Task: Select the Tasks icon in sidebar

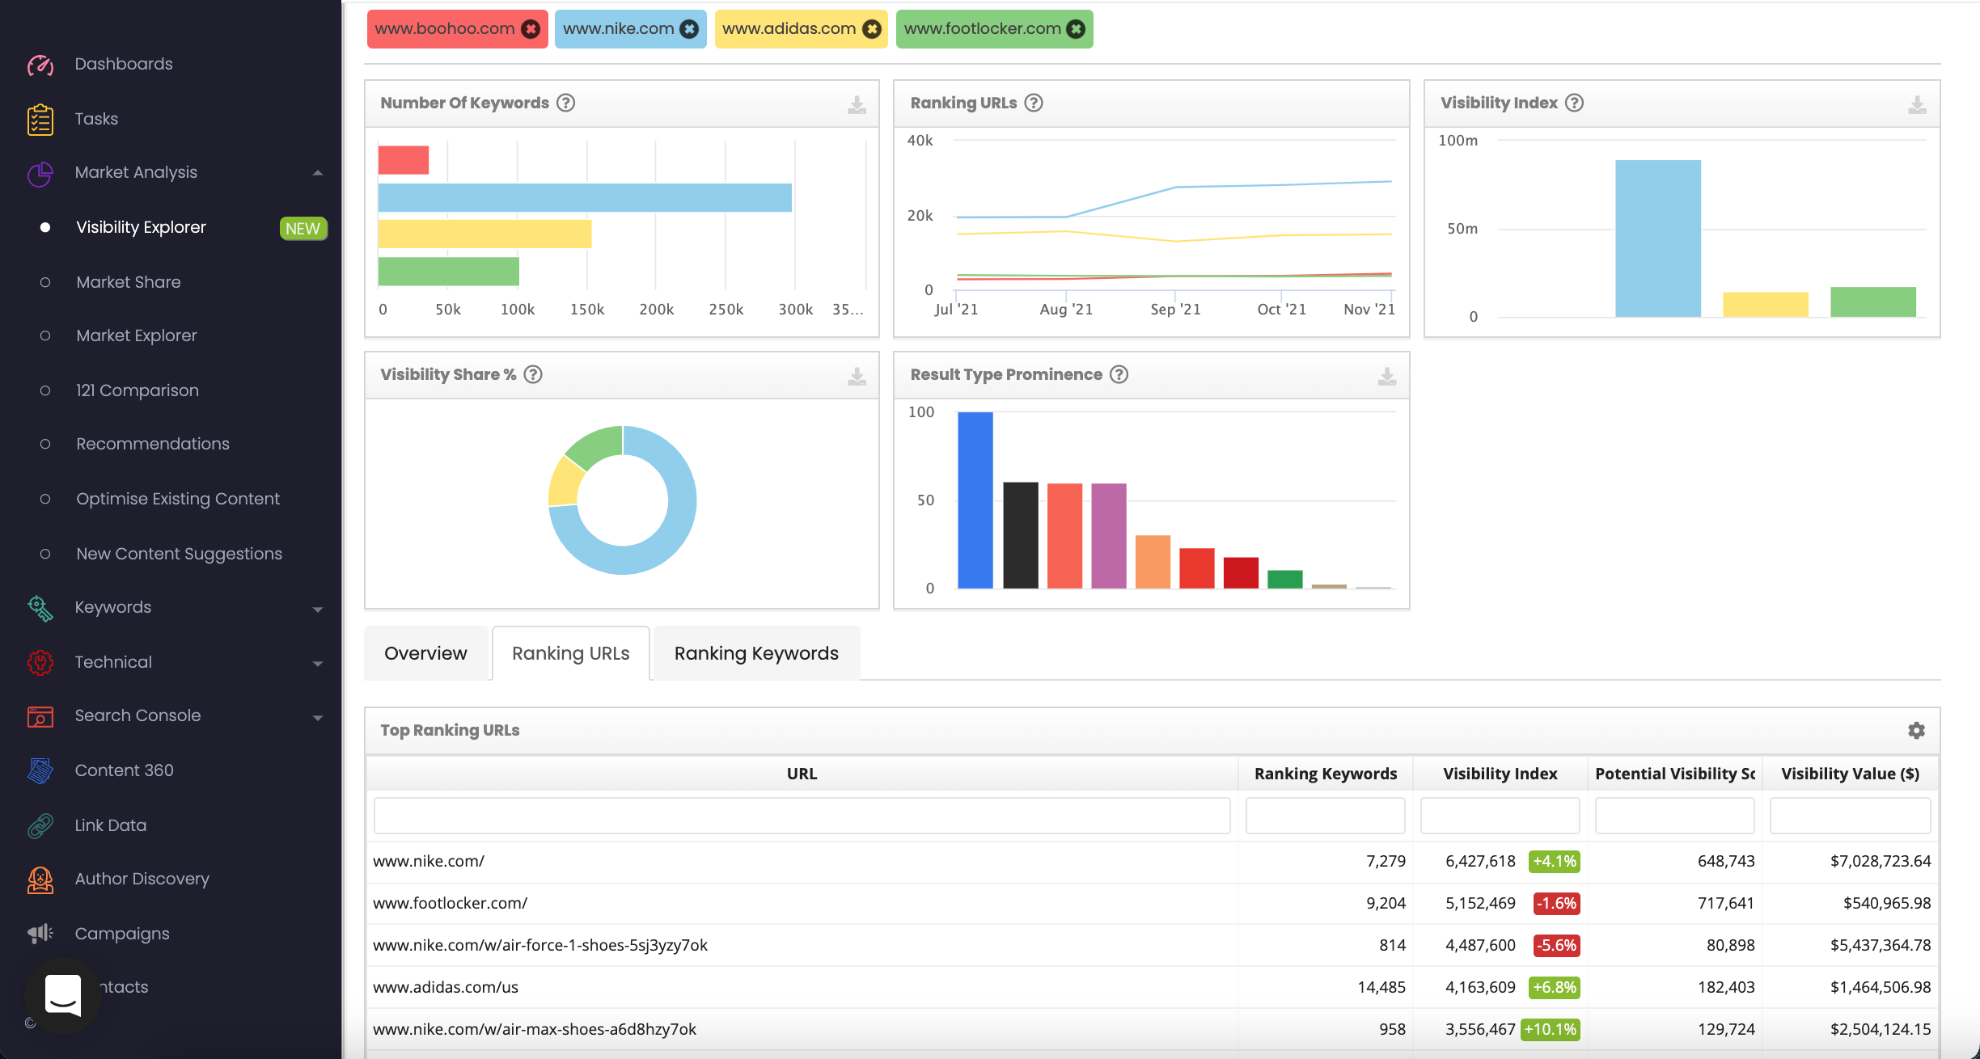Action: pyautogui.click(x=38, y=118)
